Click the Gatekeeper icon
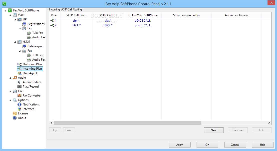277x151 pixels. coord(24,46)
